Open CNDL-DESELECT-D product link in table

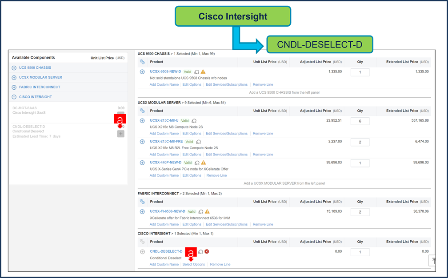pos(166,251)
